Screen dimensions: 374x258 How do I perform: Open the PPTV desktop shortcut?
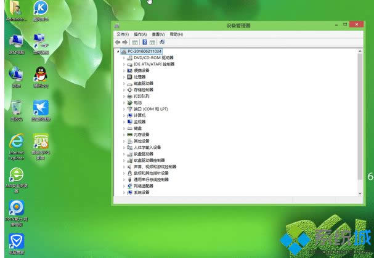pos(16,208)
